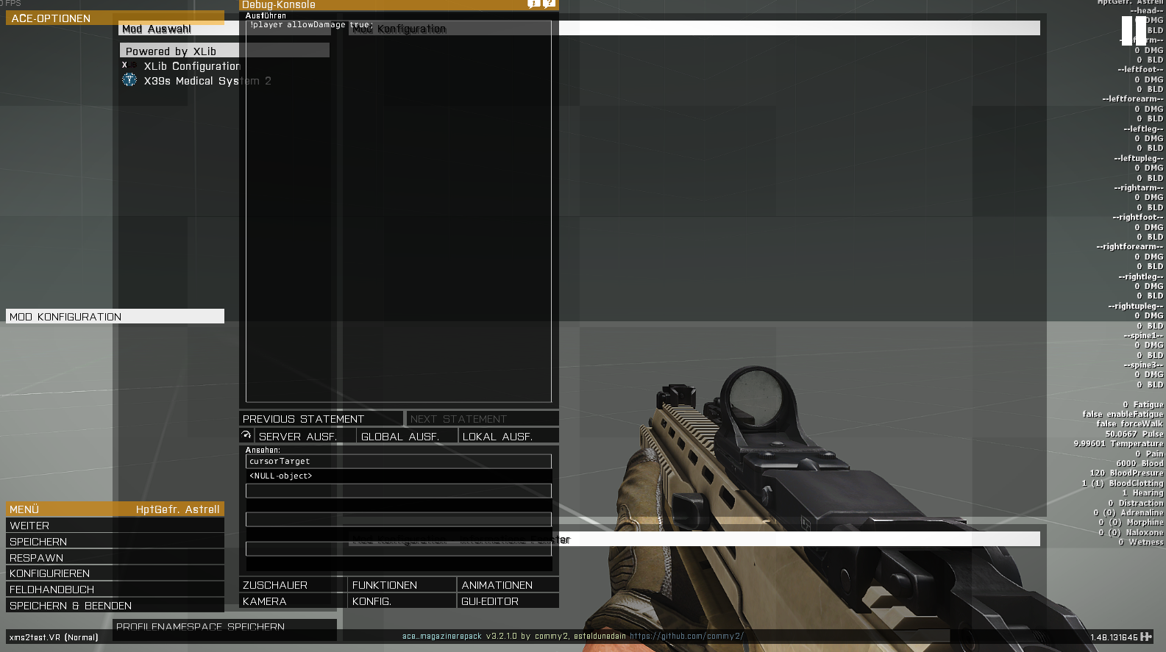1166x652 pixels.
Task: Click the 0 (0) Morphine readout
Action: 1131,523
